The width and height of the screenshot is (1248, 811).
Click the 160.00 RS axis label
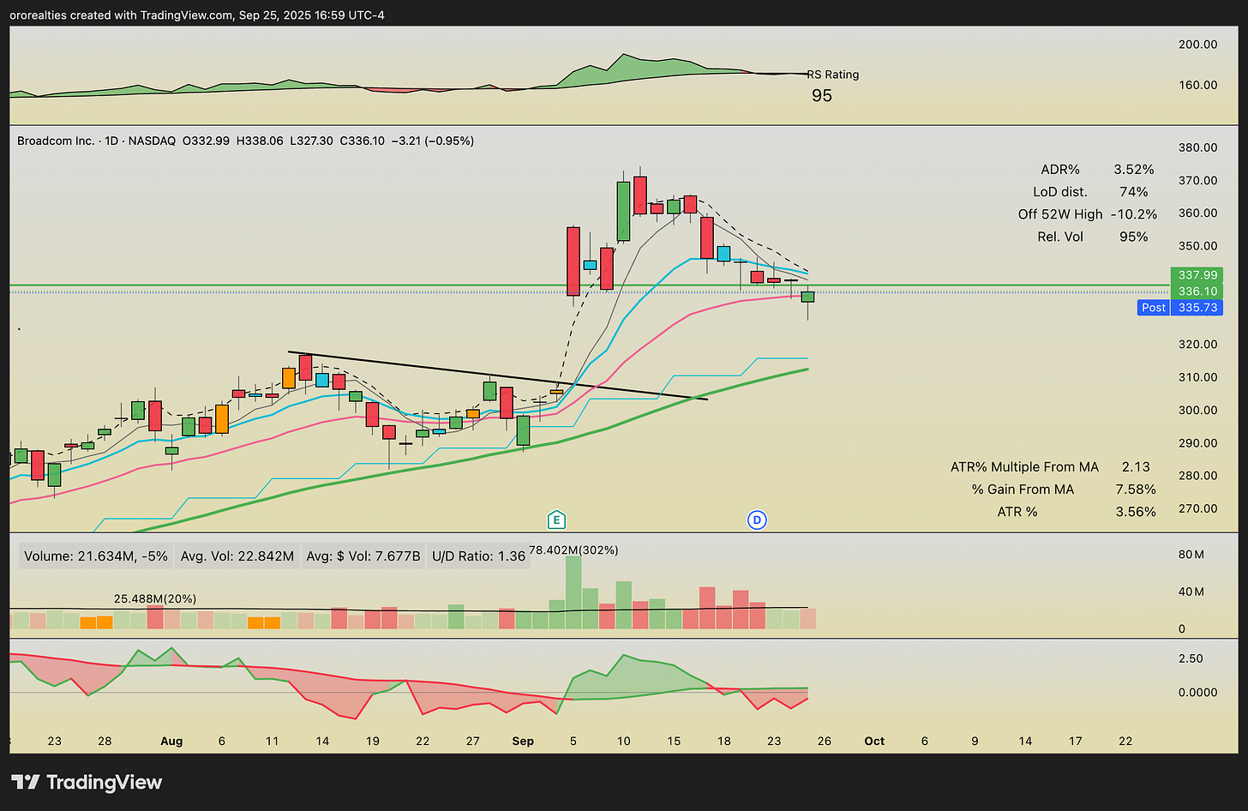[1197, 85]
